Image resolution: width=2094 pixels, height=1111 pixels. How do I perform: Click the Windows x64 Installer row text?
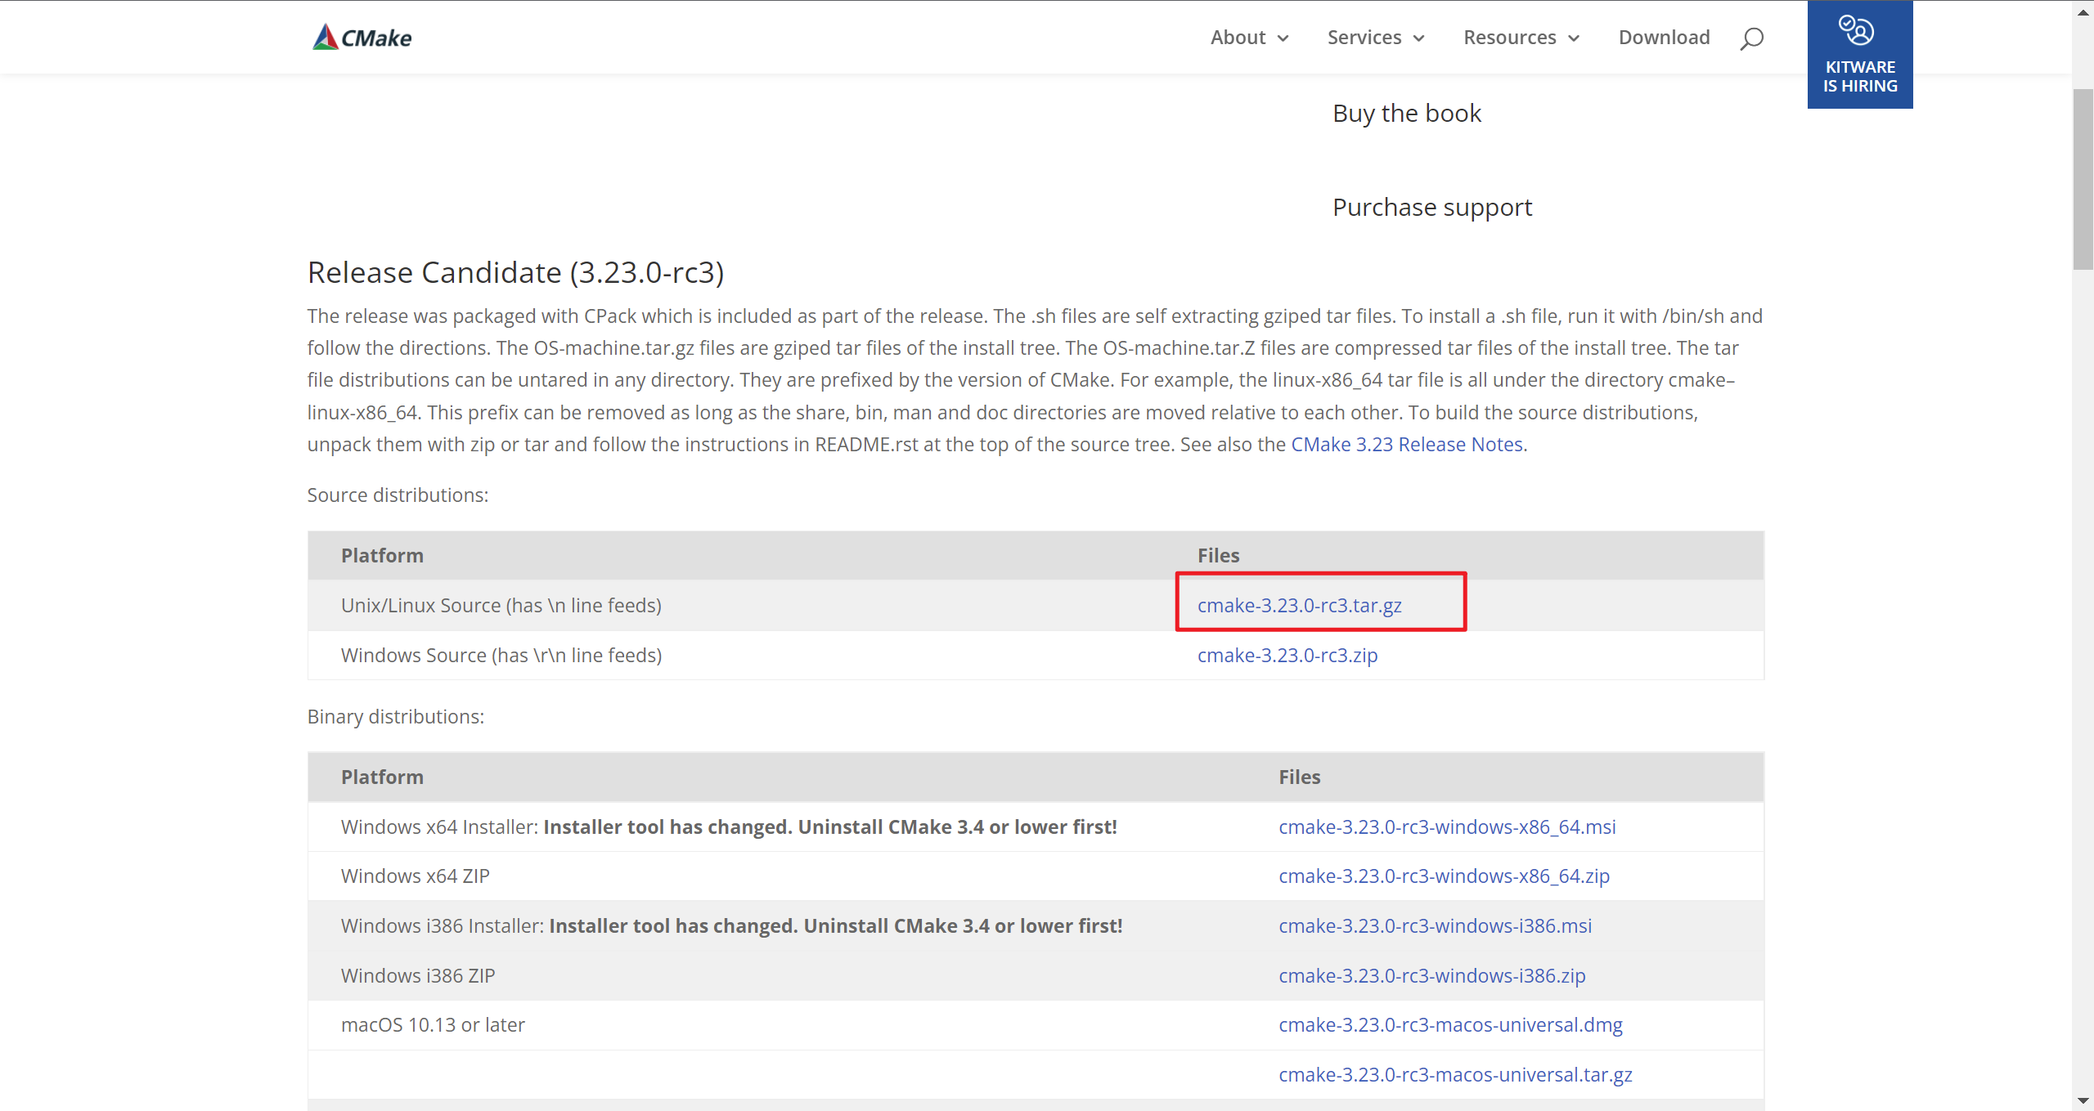tap(729, 827)
